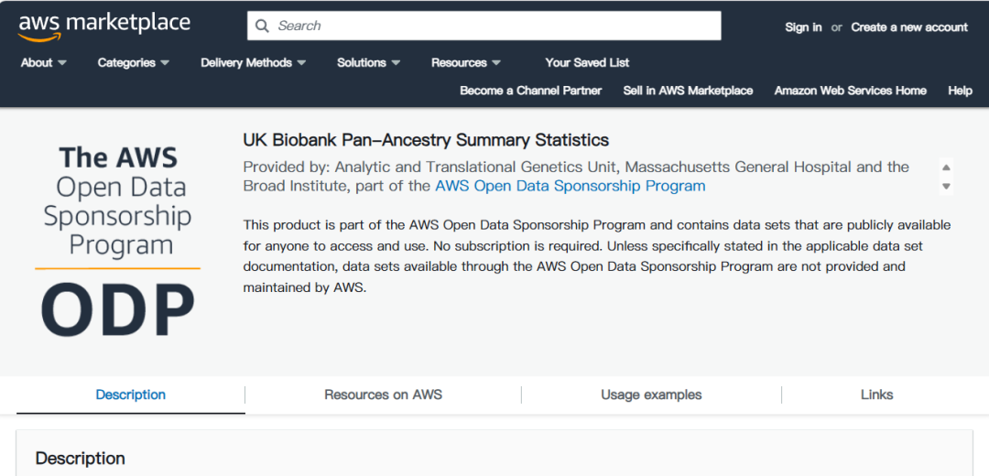Click Create a new account
The width and height of the screenshot is (989, 476).
click(x=909, y=27)
